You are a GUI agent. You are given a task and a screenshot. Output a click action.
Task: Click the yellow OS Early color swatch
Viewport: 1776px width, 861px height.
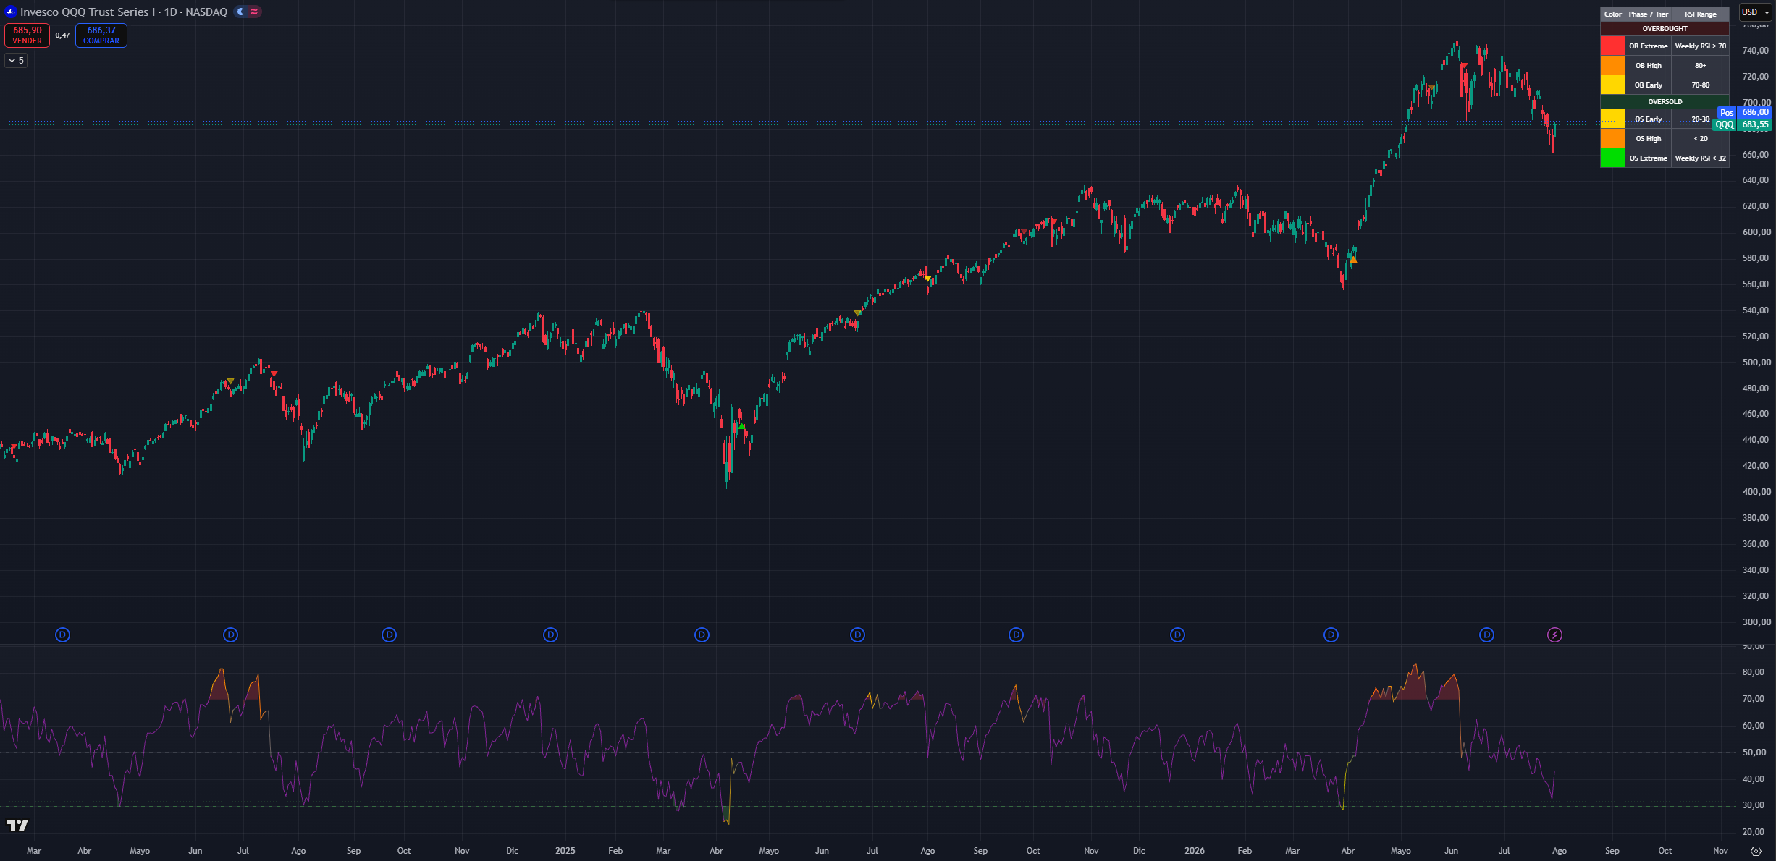[1612, 119]
